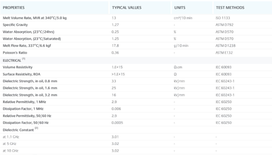Select Dielectric Strength in oil 0.8 mm

(30, 81)
